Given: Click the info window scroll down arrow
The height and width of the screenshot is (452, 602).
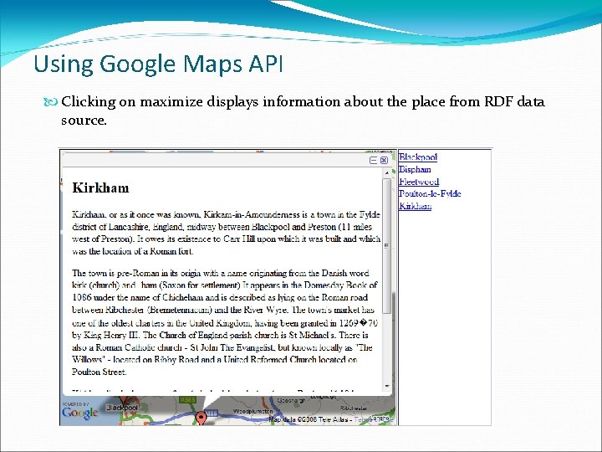Looking at the screenshot, I should [386, 386].
